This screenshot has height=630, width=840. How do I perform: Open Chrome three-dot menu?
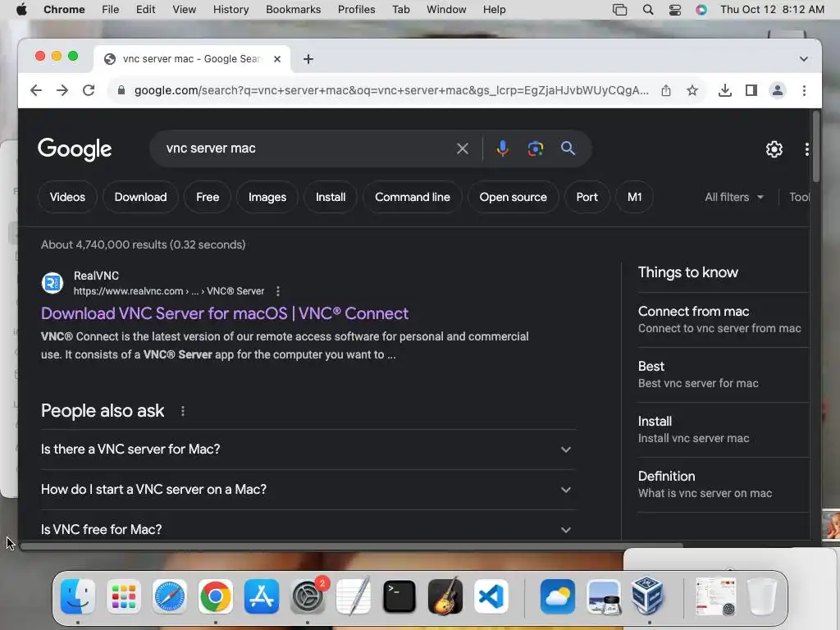[x=804, y=90]
